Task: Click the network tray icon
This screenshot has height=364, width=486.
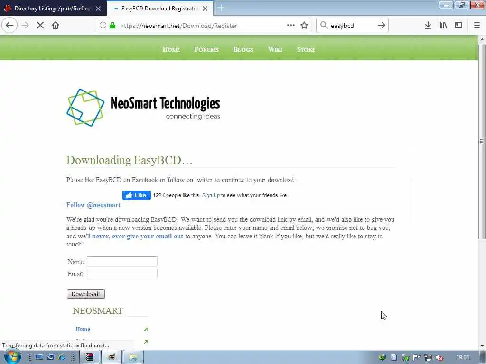Action: 428,357
